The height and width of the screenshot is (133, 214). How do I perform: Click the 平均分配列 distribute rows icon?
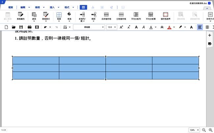tap(136, 16)
